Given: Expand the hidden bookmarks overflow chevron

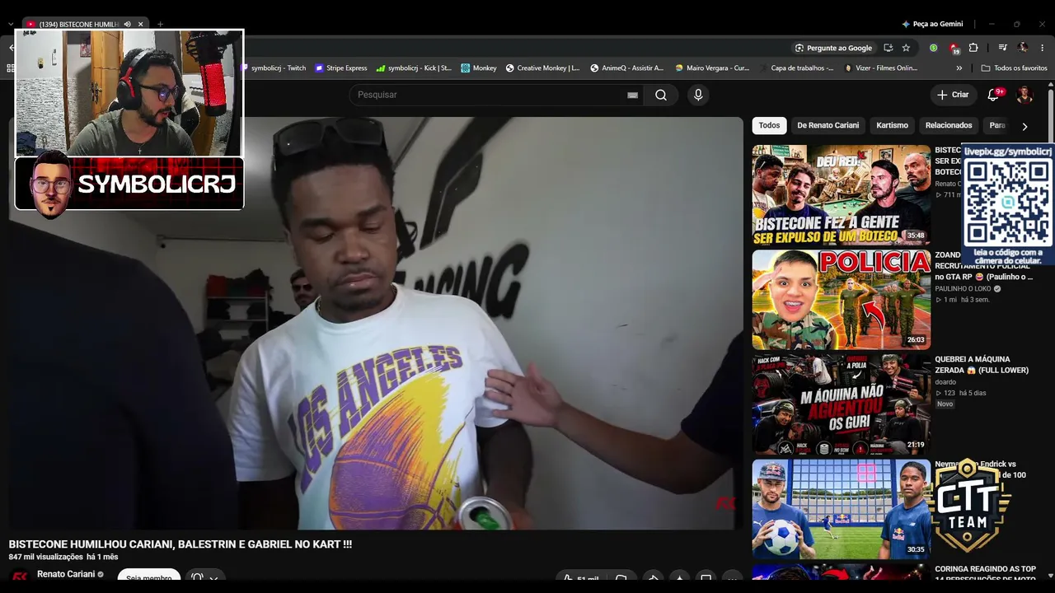Looking at the screenshot, I should click(x=959, y=68).
